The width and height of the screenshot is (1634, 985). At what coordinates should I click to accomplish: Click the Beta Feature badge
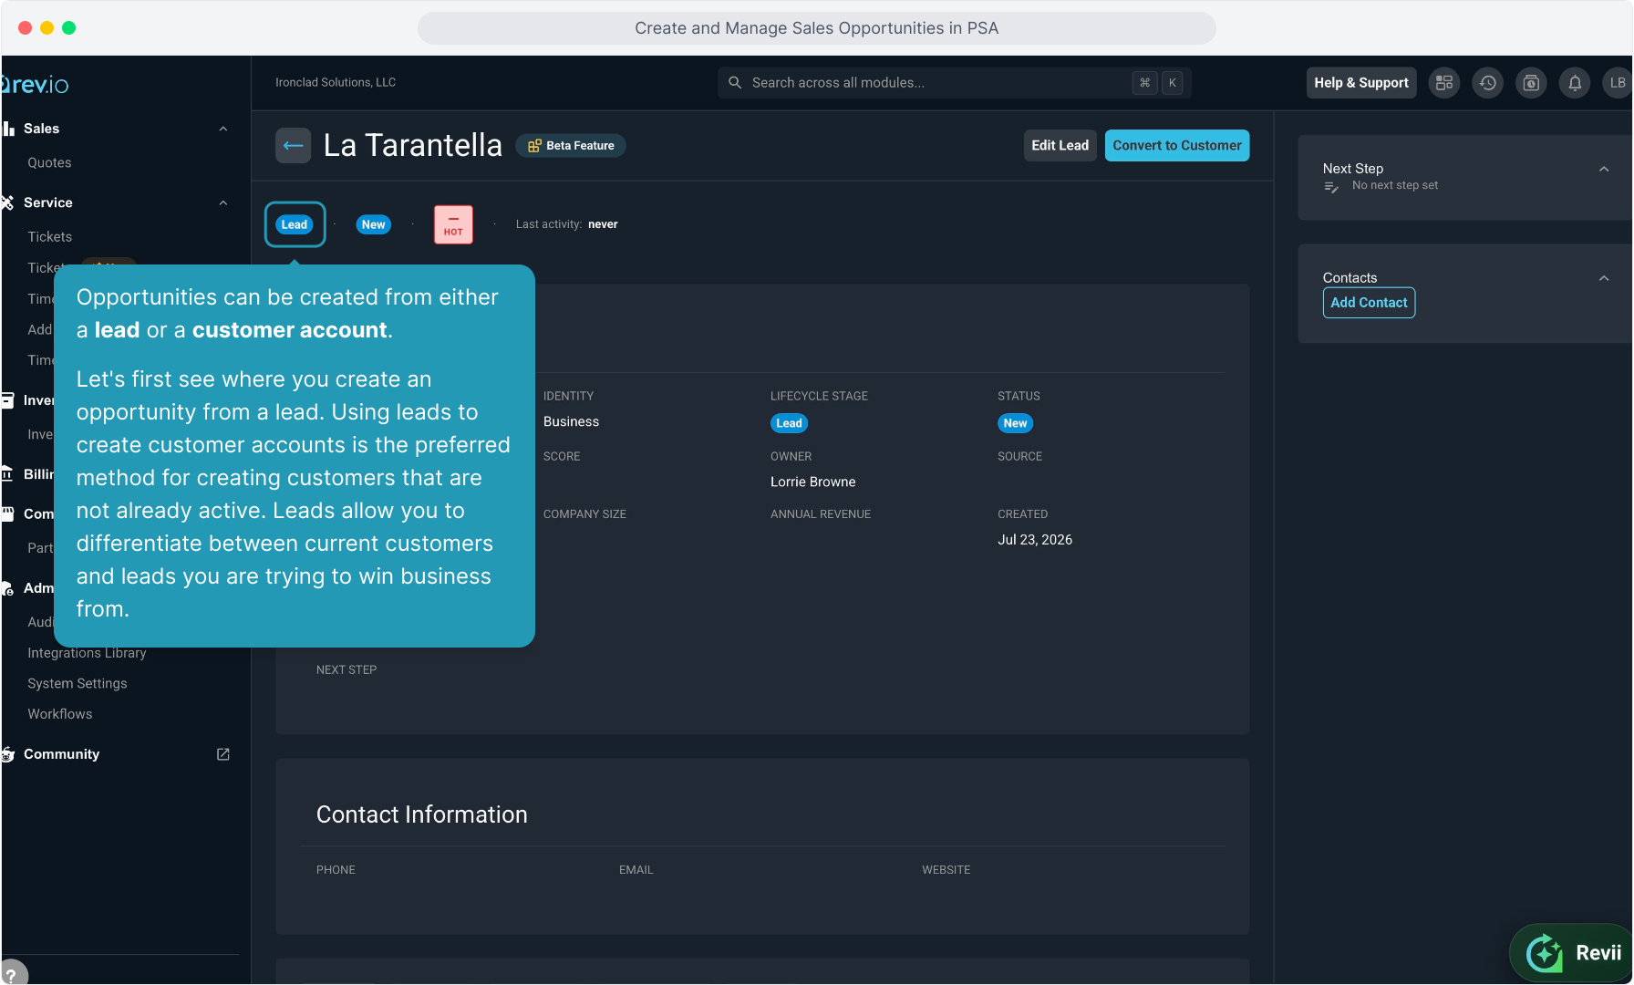tap(571, 146)
